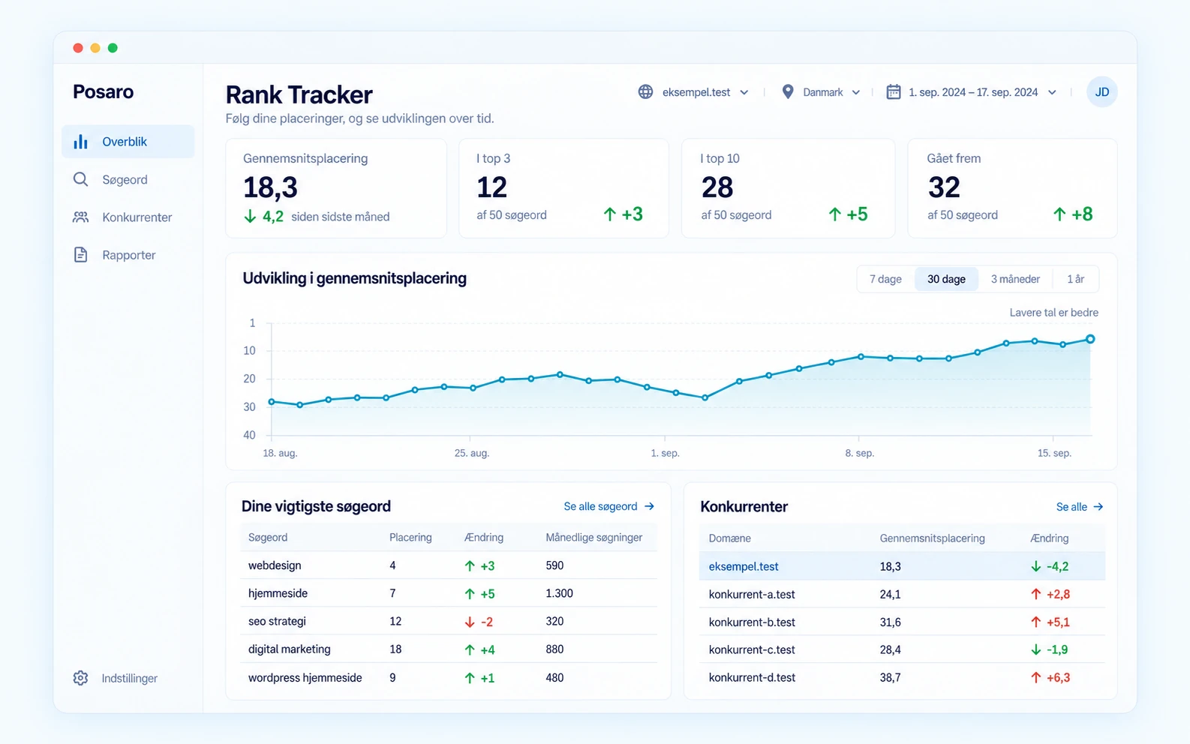Expand the date range dropdown chevron

point(1052,92)
